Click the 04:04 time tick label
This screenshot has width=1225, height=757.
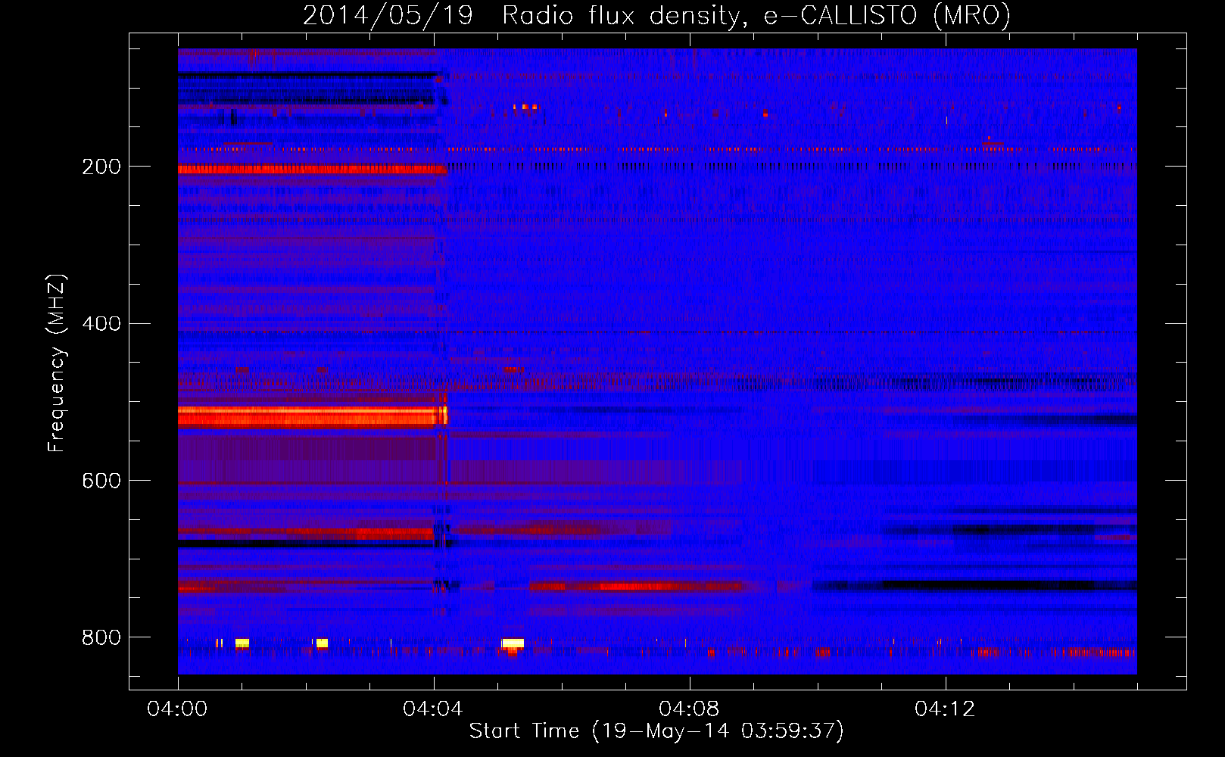(433, 709)
